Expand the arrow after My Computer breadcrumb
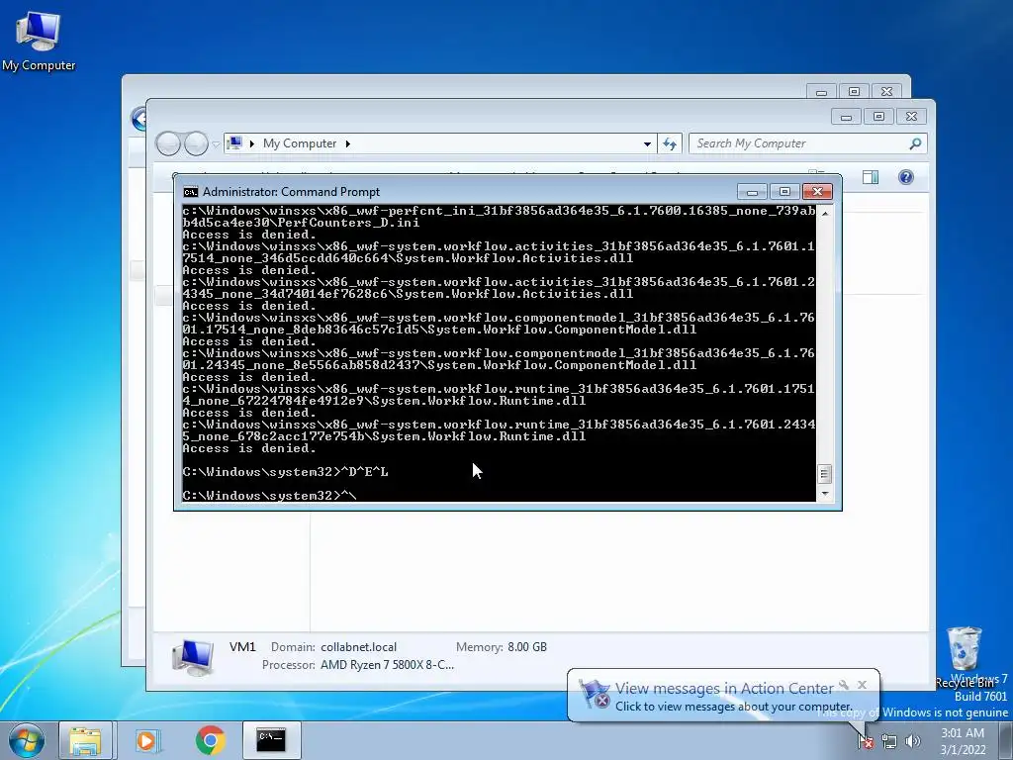 347,143
